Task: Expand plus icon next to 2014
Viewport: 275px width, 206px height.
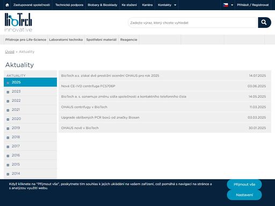Action: coord(8,174)
